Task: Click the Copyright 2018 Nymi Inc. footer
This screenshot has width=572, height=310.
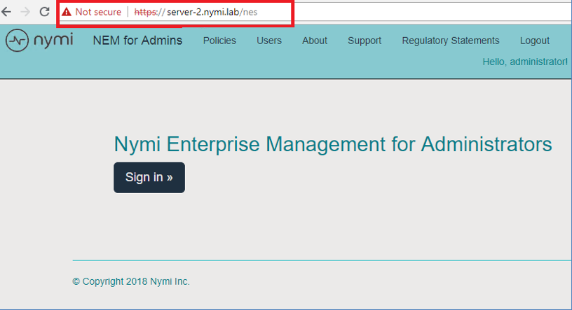Action: [131, 282]
